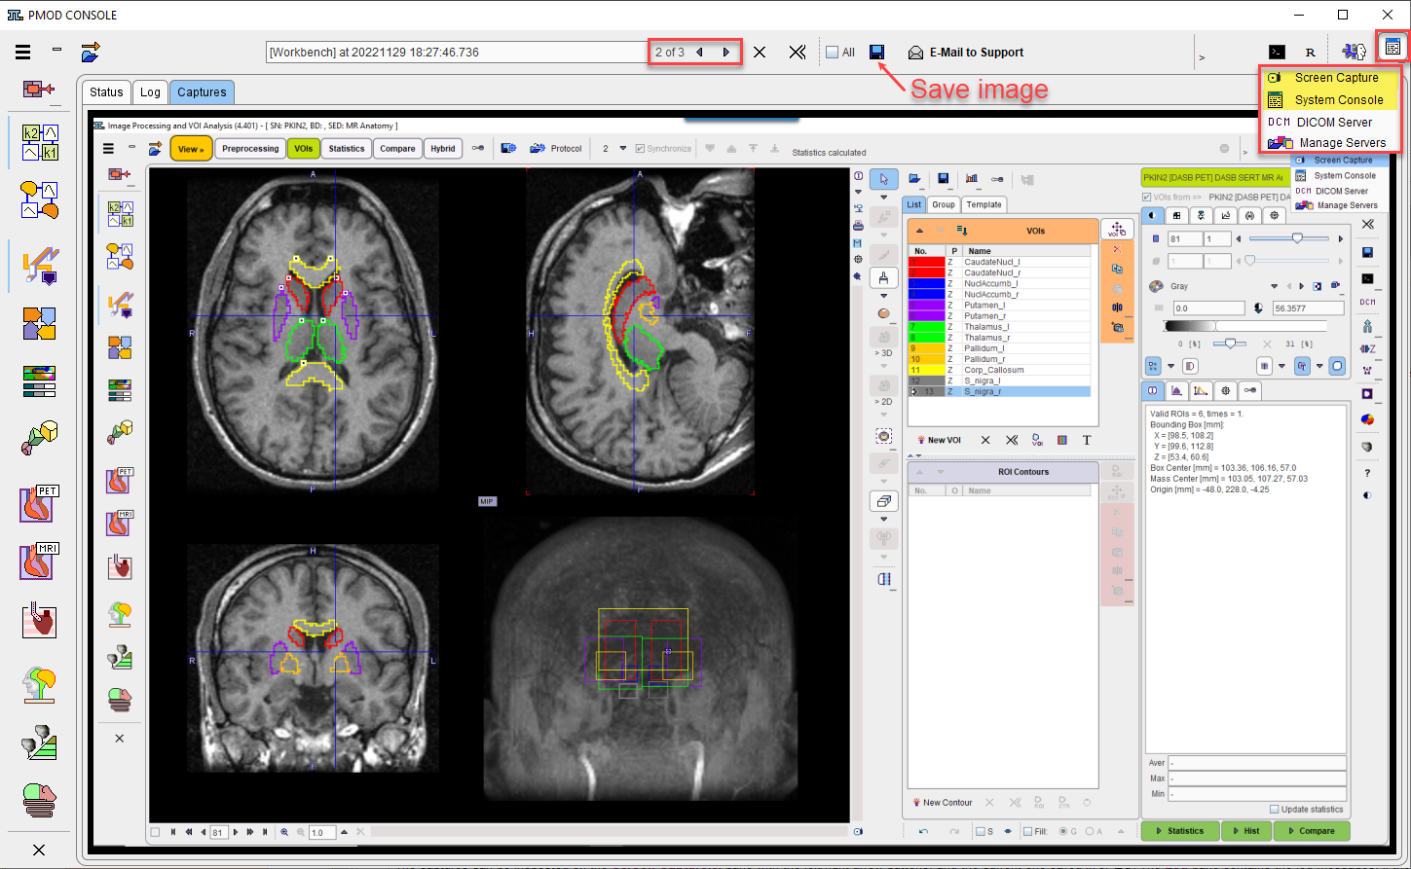The image size is (1411, 869).
Task: Open the kinetic modeling k2/k1 tool icon
Action: coord(39,142)
